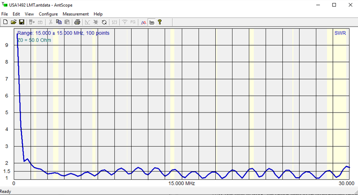This screenshot has width=358, height=195.
Task: Open the Configure menu
Action: tap(48, 14)
